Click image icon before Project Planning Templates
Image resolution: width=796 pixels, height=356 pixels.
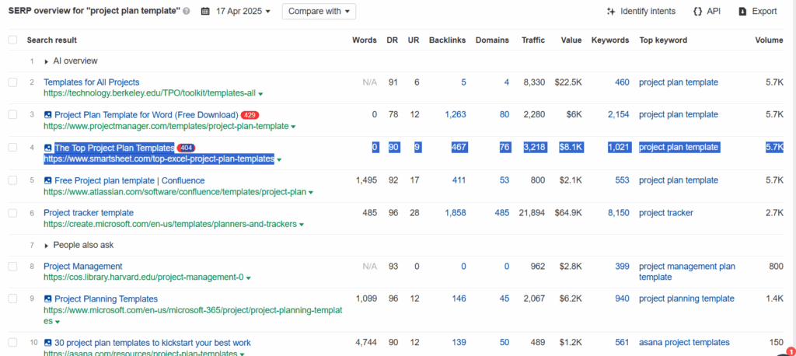coord(47,299)
